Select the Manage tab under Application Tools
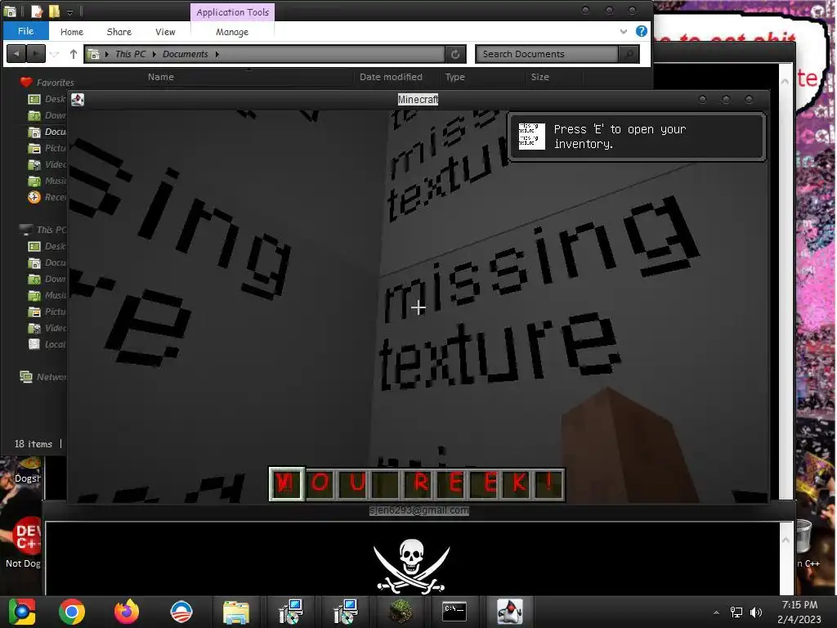The width and height of the screenshot is (837, 628). pos(232,32)
